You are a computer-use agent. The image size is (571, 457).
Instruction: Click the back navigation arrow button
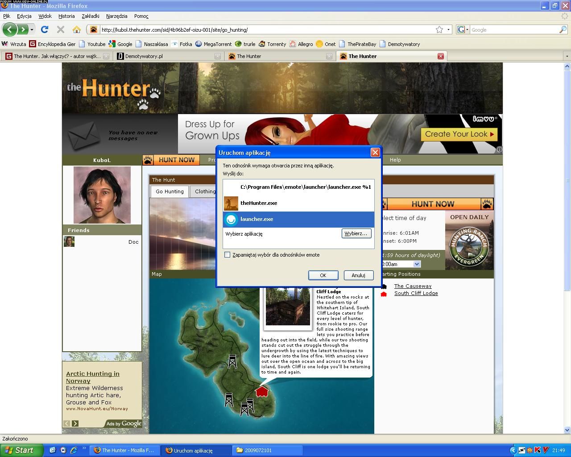[x=9, y=29]
